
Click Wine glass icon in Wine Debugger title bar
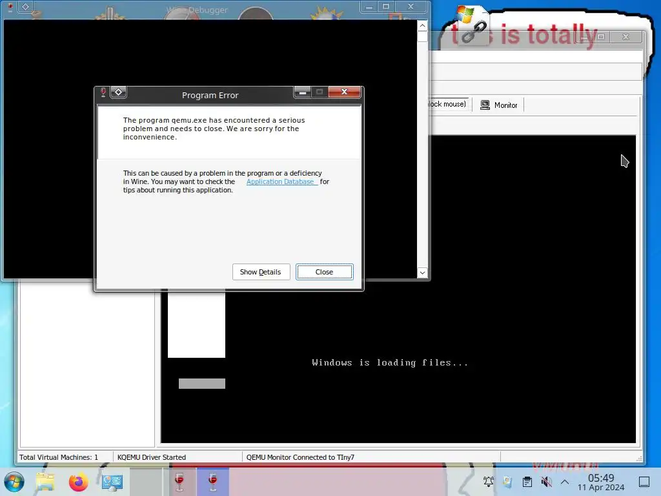click(x=10, y=6)
